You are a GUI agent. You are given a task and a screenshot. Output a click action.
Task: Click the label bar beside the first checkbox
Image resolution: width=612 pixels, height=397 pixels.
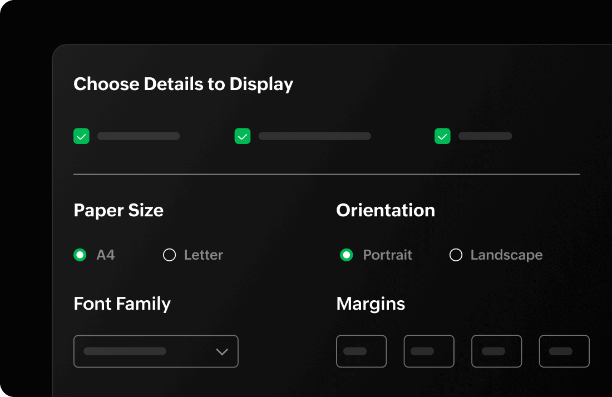(139, 136)
